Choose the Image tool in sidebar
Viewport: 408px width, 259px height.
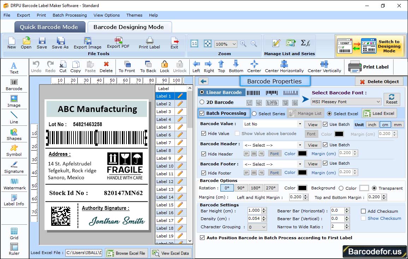pos(14,101)
